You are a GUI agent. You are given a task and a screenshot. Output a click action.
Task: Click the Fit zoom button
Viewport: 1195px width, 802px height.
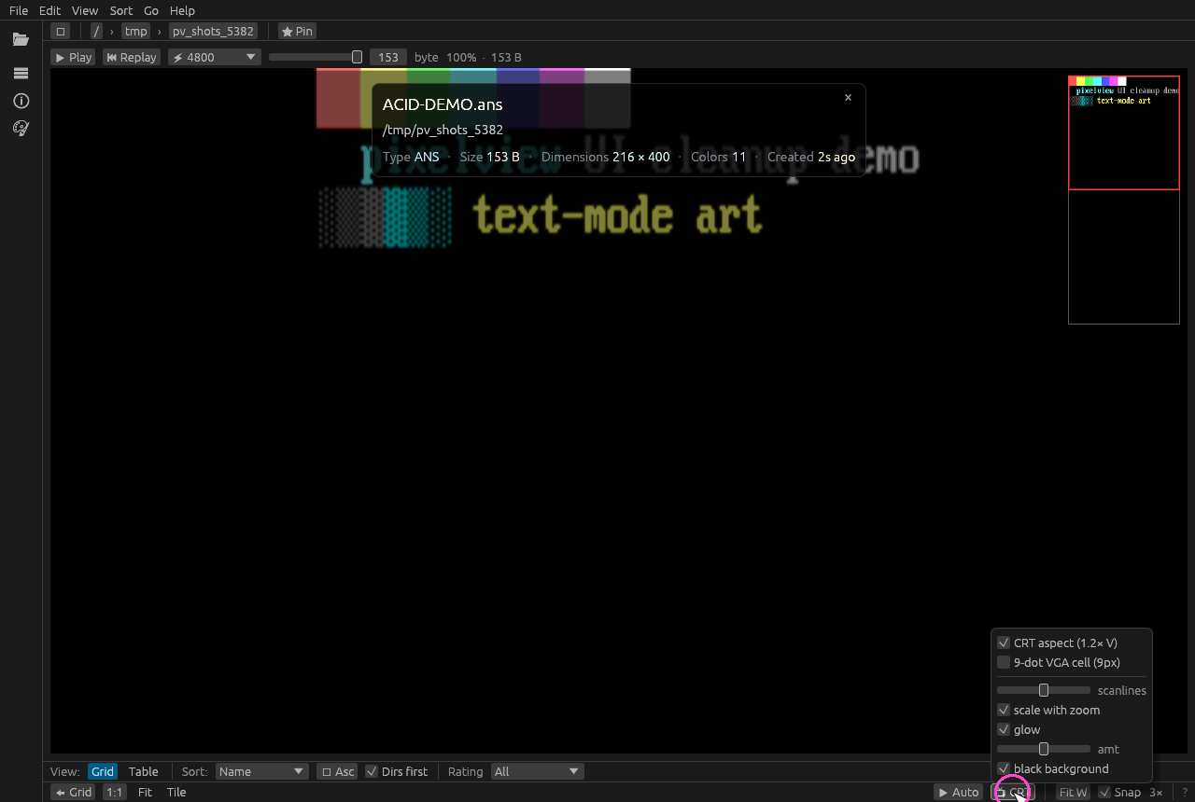pos(145,792)
